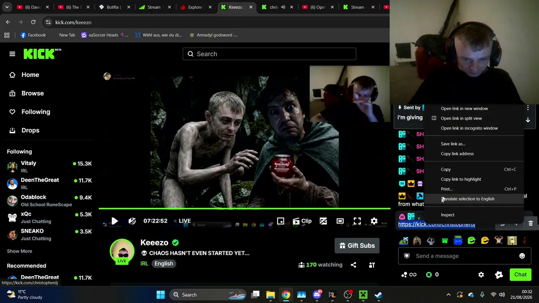
Task: Open chat identity shield icon
Action: 407,256
